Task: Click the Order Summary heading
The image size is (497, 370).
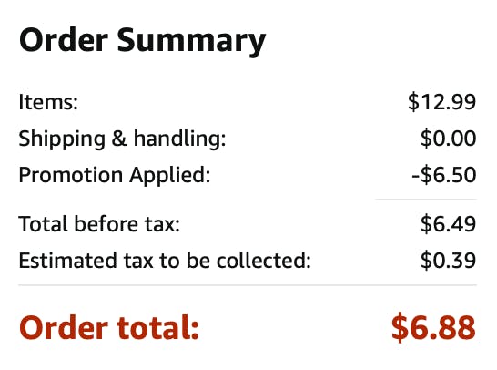Action: tap(142, 41)
